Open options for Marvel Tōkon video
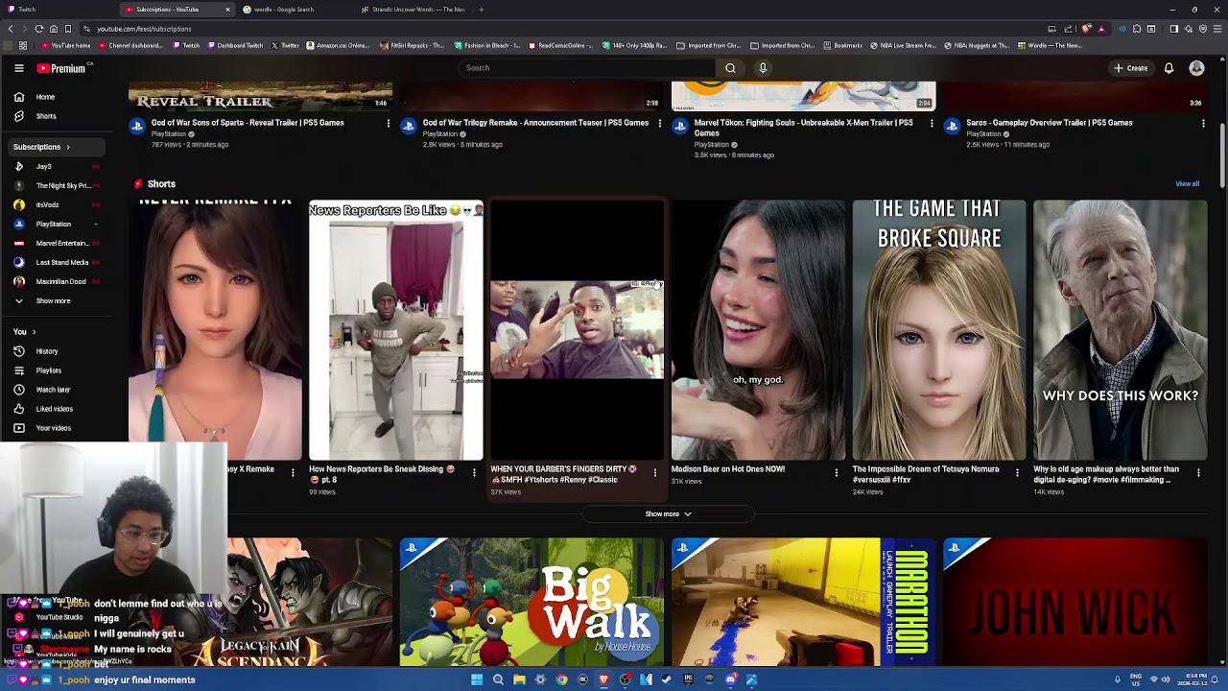The width and height of the screenshot is (1228, 691). pyautogui.click(x=931, y=124)
